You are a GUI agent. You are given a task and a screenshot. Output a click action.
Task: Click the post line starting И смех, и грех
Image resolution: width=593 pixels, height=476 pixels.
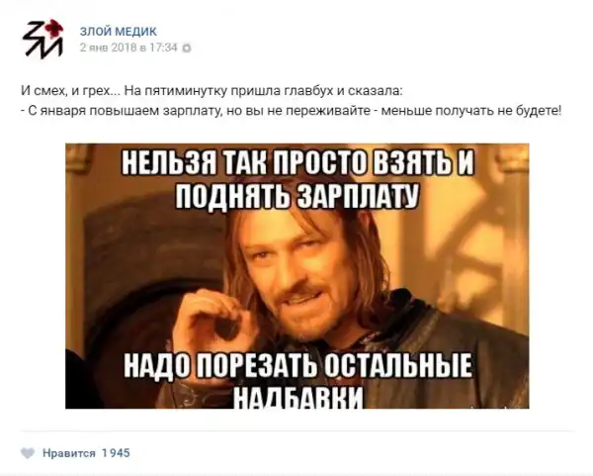pyautogui.click(x=212, y=91)
